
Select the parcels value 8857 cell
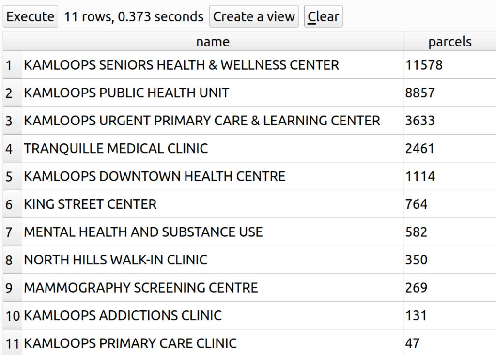point(420,93)
